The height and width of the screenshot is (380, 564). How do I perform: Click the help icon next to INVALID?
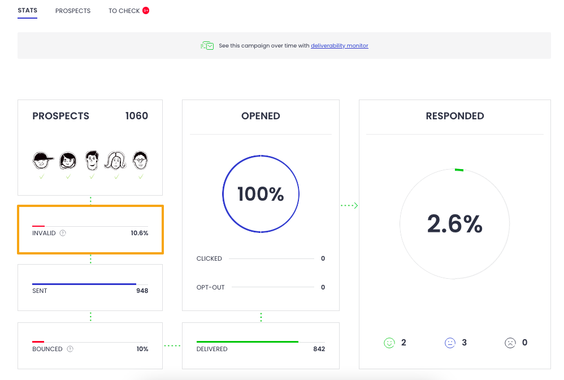coord(63,233)
